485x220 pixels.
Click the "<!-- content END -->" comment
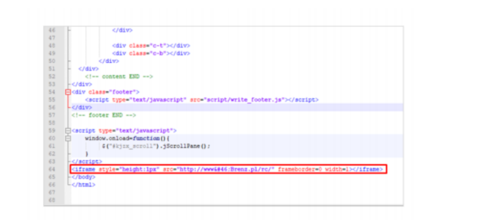(x=119, y=76)
